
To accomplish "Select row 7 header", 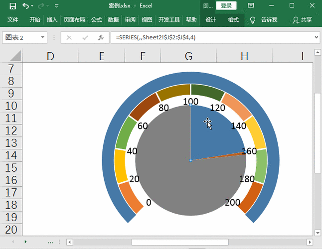I will [x=11, y=69].
